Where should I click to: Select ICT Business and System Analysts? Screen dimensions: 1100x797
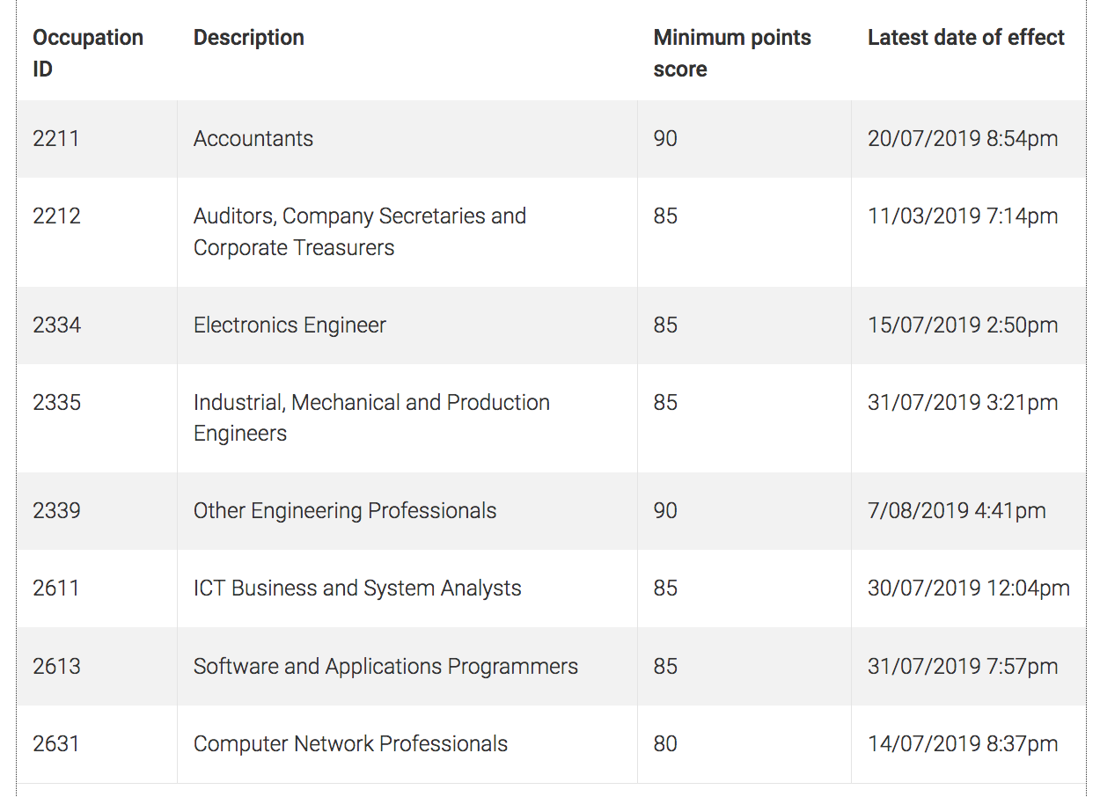[357, 589]
